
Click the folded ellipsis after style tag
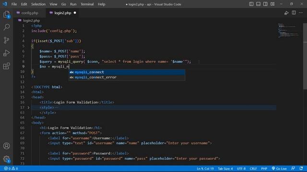[x=57, y=107]
